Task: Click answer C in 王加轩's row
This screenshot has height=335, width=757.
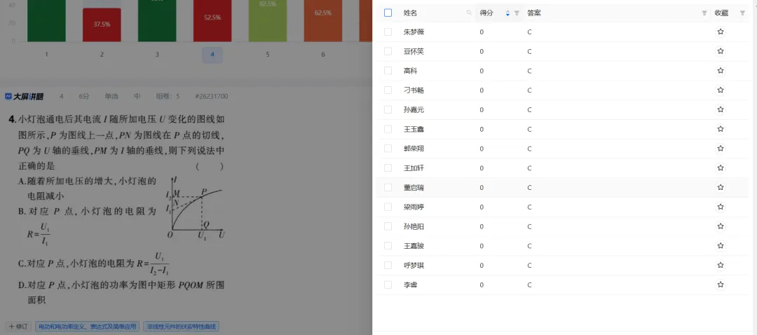Action: pos(529,168)
